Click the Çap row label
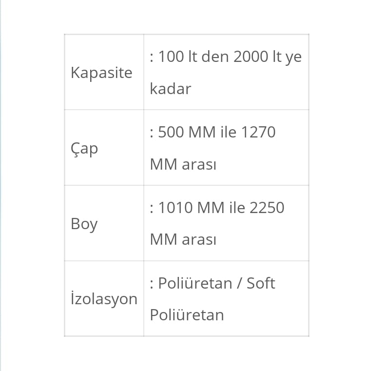 84,148
